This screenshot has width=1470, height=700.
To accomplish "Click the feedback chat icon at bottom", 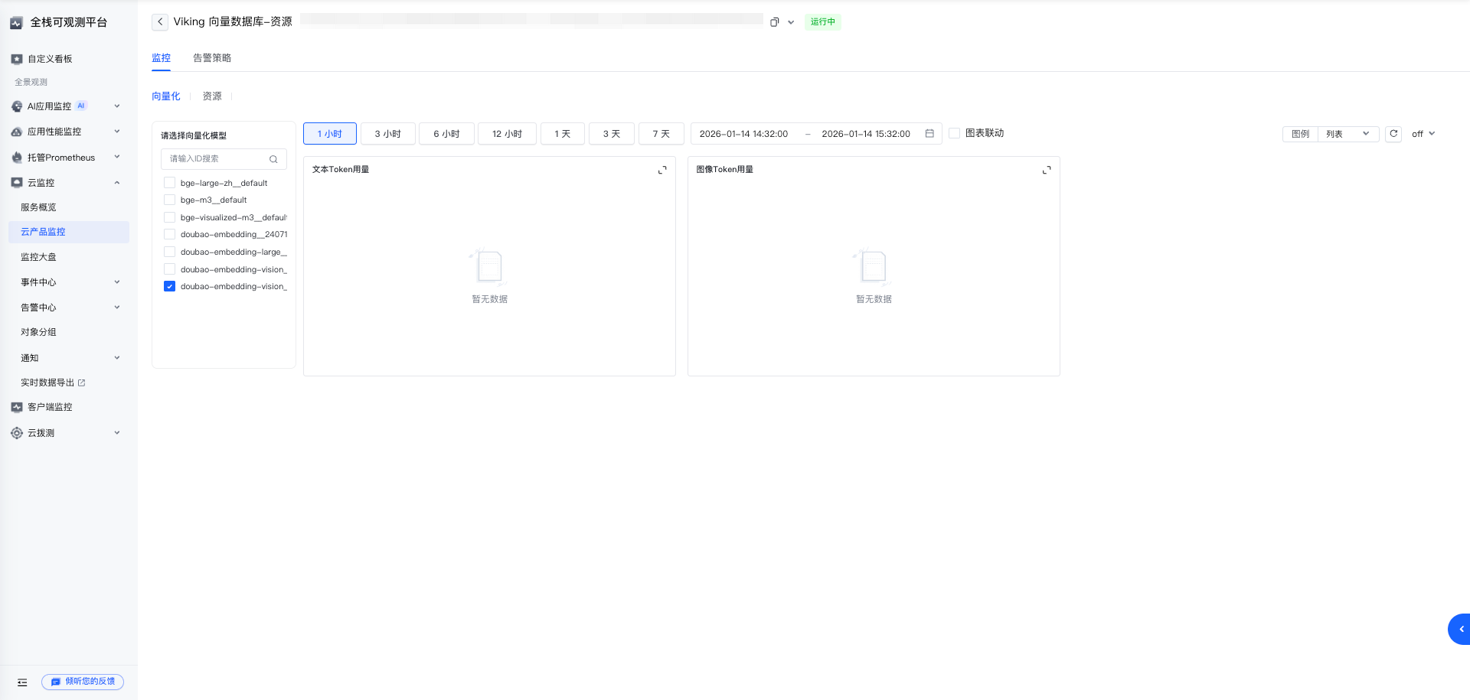I will coord(56,682).
